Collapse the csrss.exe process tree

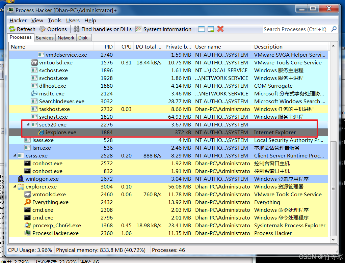pos(15,156)
